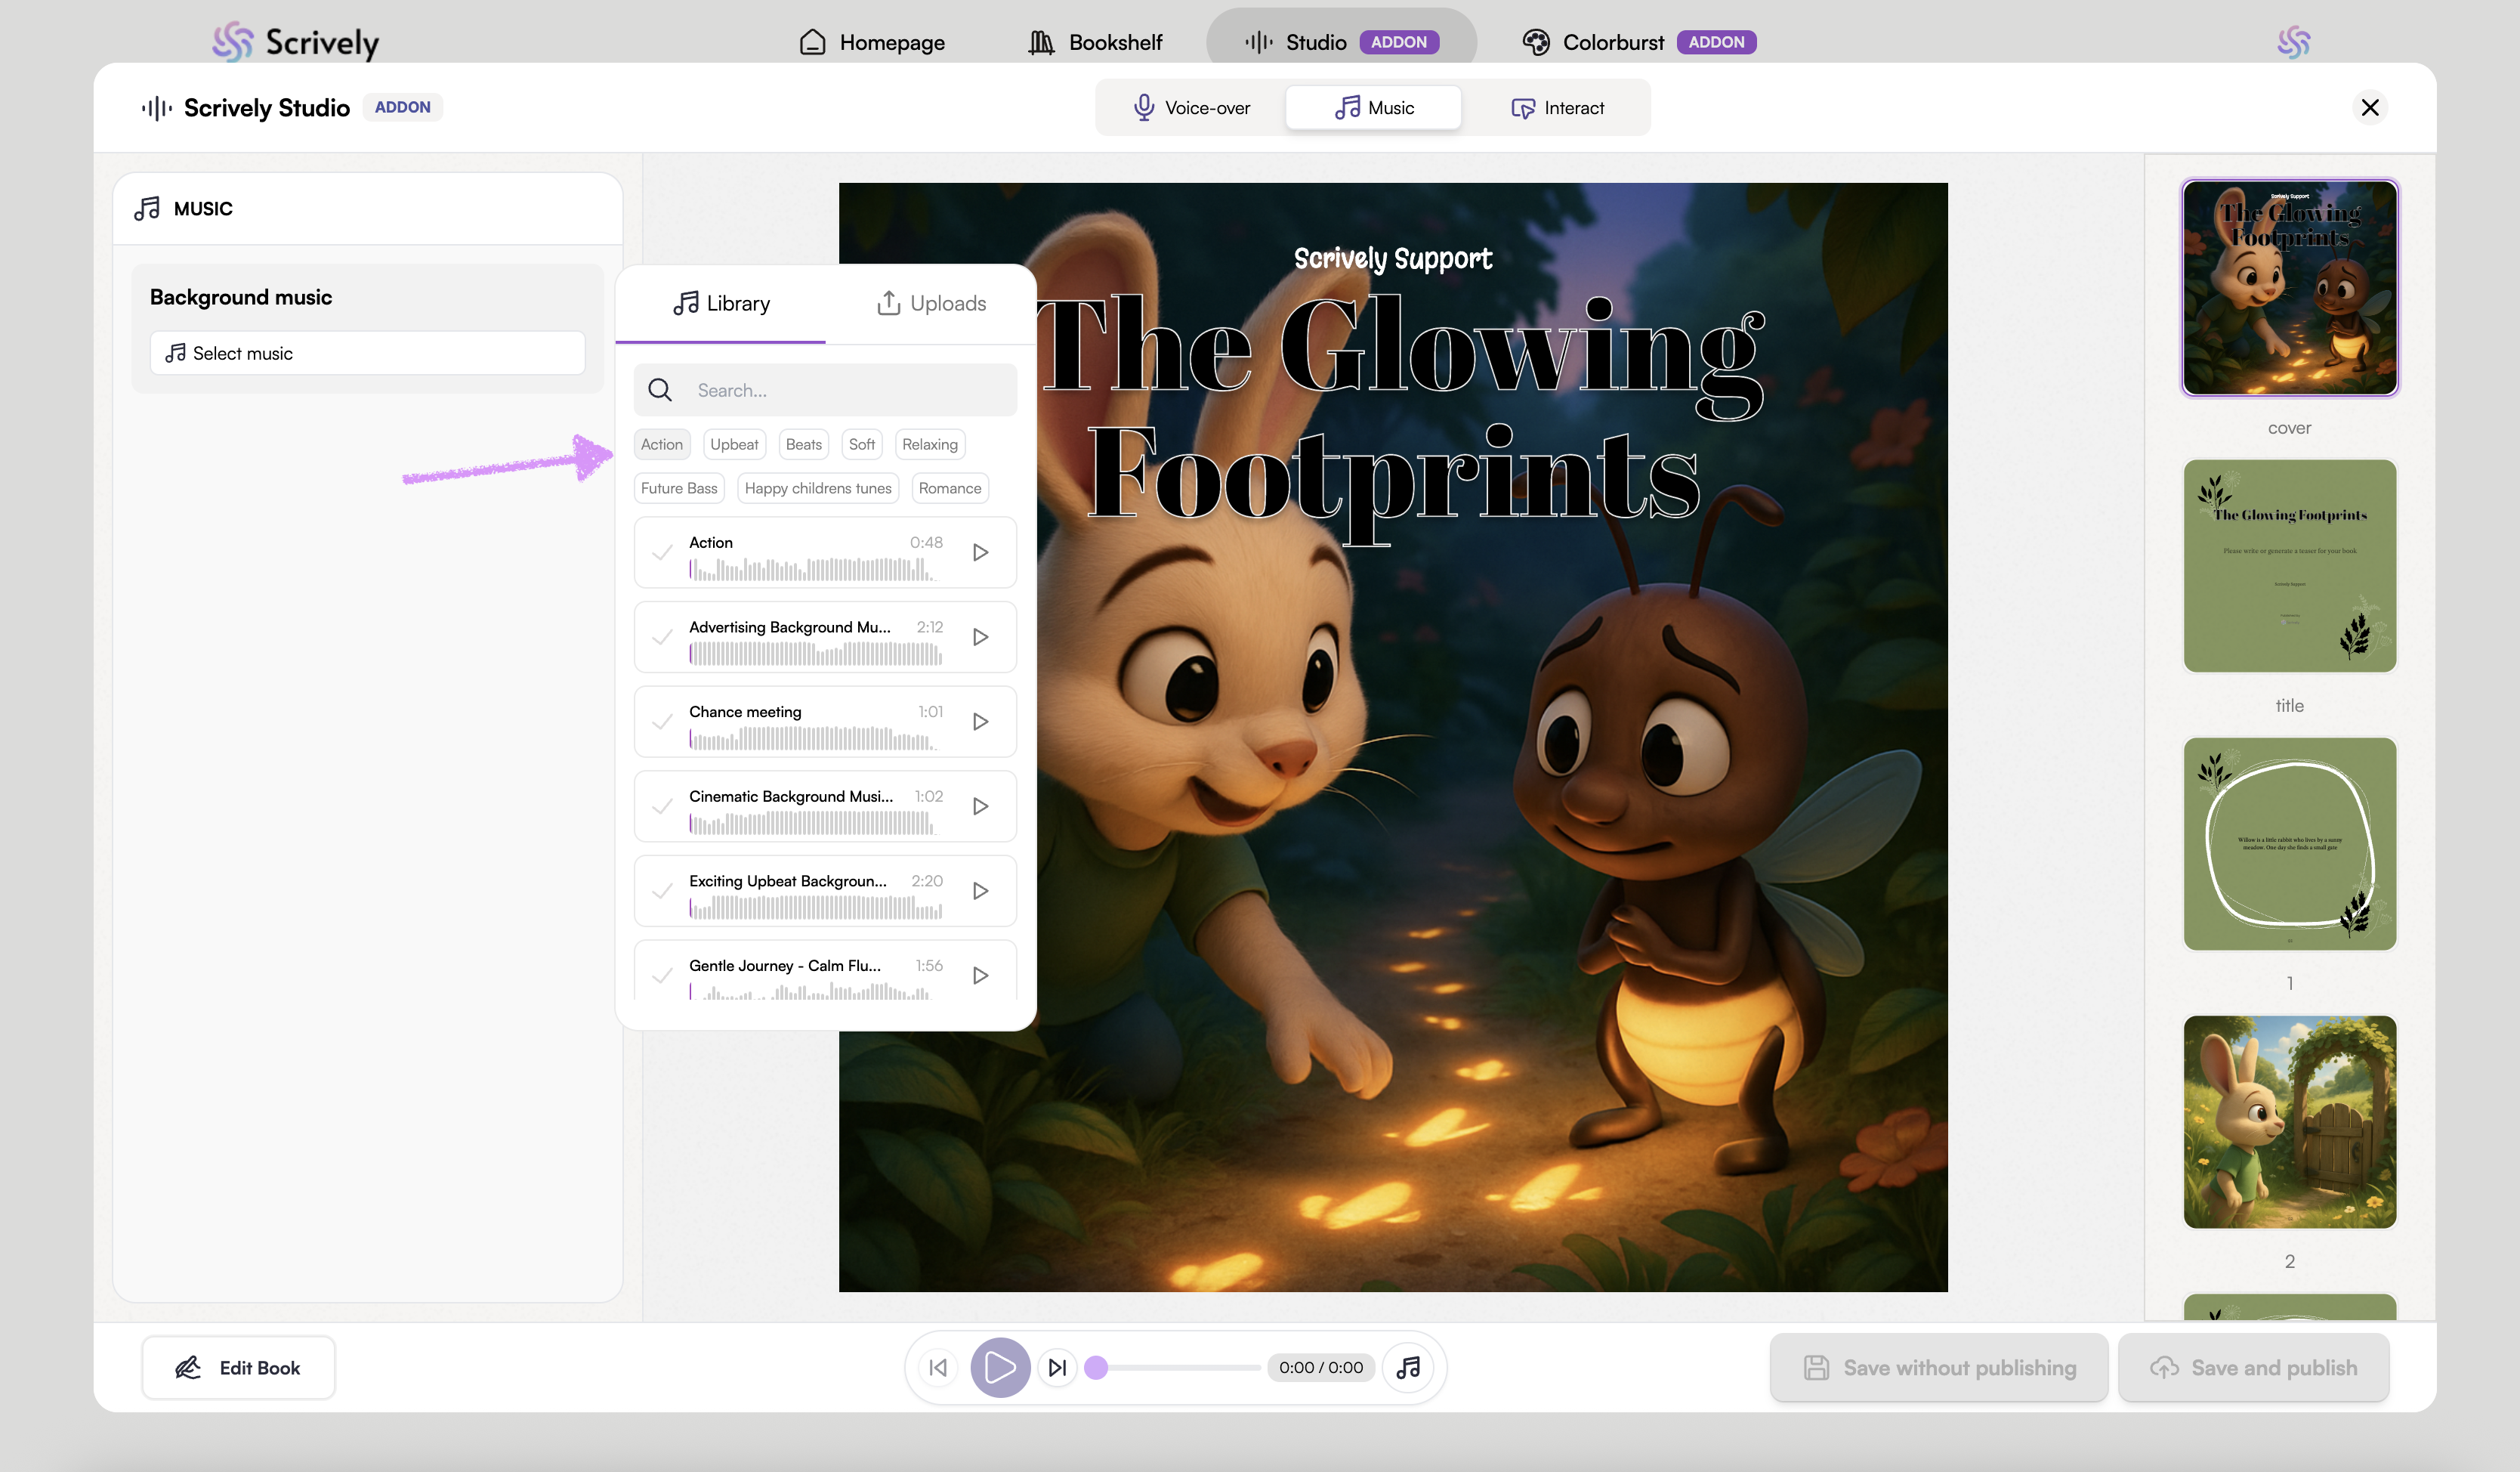Viewport: 2520px width, 1472px height.
Task: Skip to next page in player
Action: pos(1057,1367)
